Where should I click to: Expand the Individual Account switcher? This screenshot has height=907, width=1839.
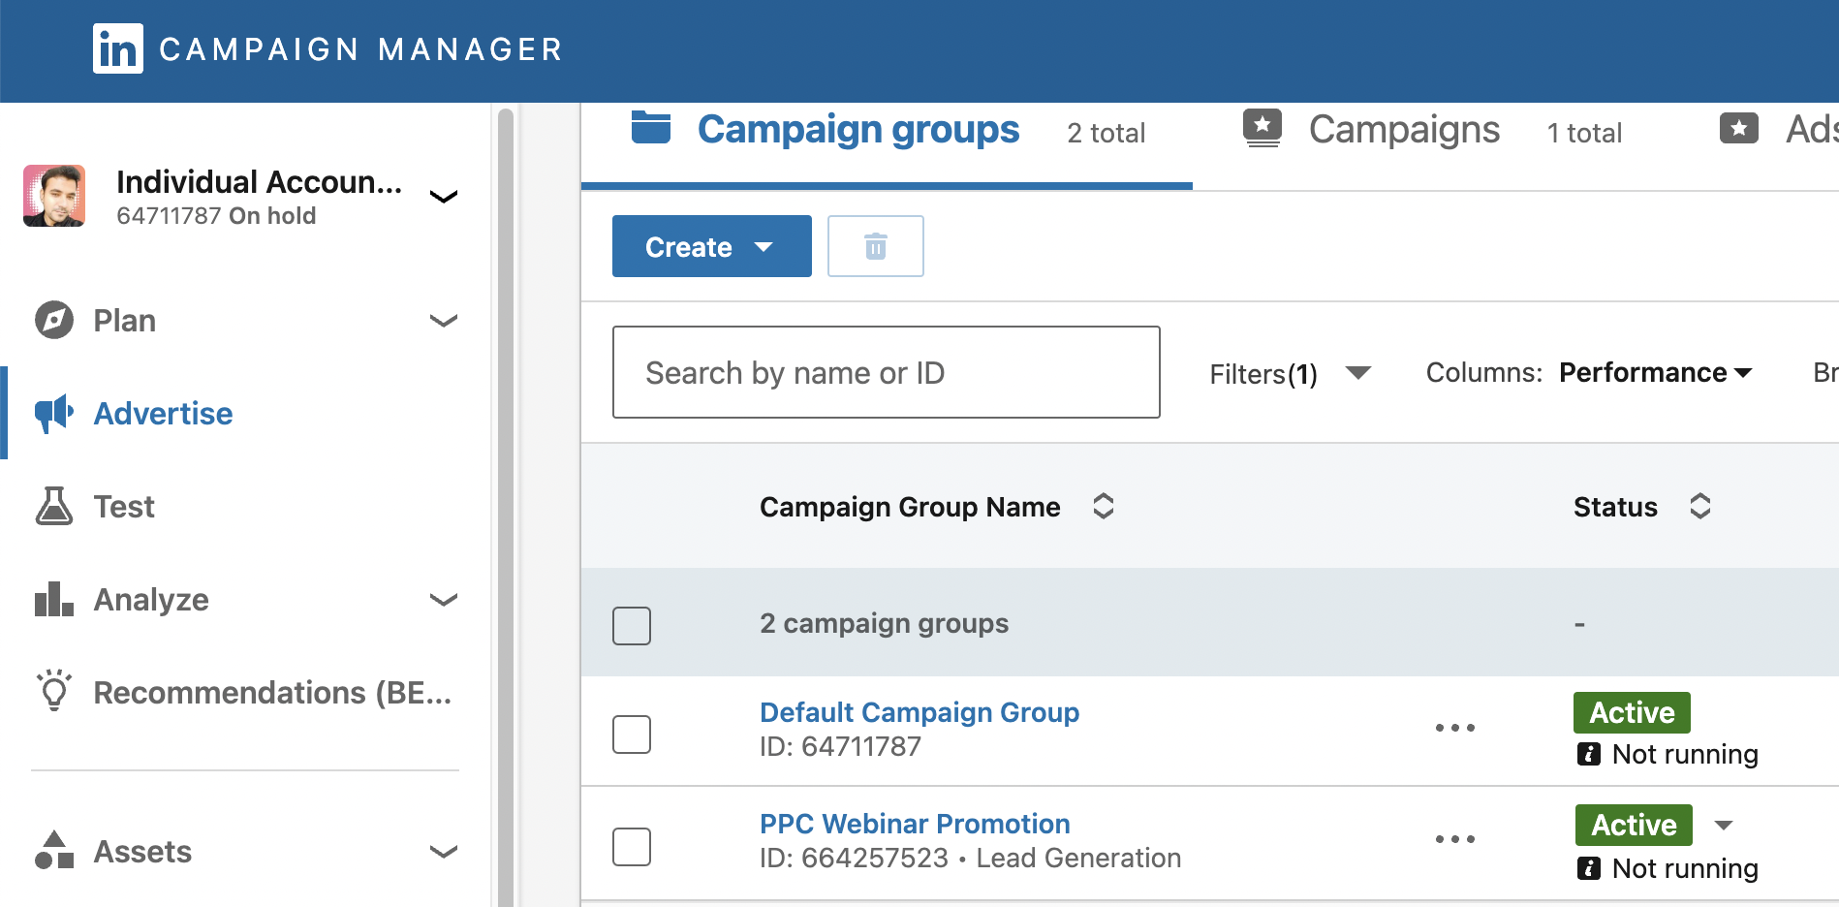(443, 197)
